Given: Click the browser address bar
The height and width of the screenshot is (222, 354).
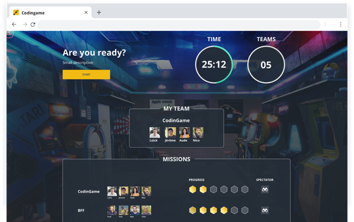Looking at the screenshot, I should (178, 24).
